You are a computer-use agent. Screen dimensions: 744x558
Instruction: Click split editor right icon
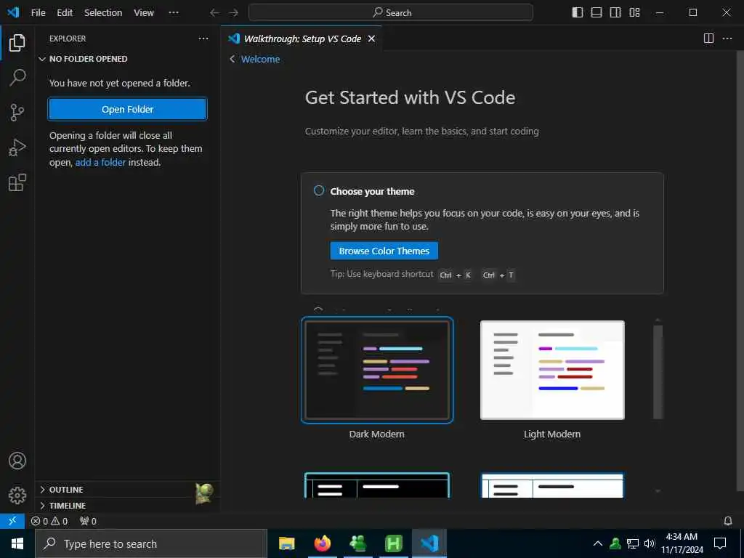click(x=708, y=39)
